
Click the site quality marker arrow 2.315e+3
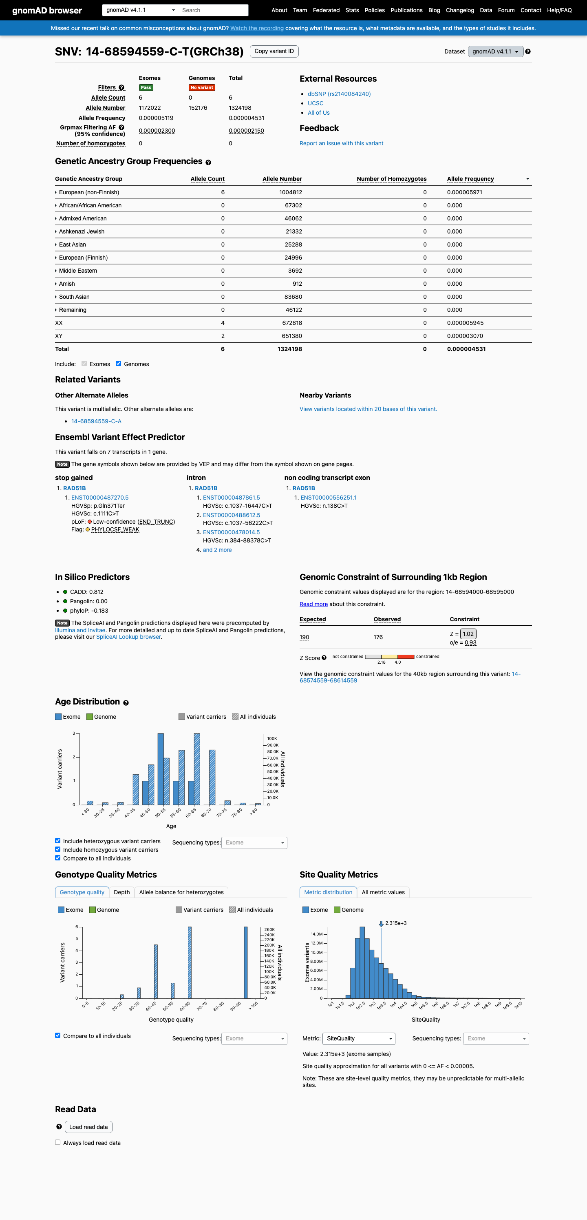(x=381, y=924)
